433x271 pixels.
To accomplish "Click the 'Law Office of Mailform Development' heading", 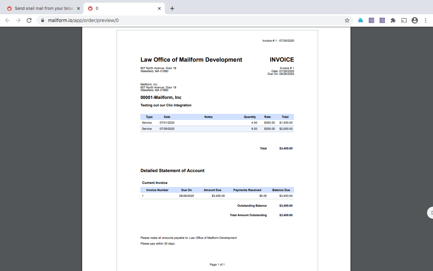I will 191,60.
